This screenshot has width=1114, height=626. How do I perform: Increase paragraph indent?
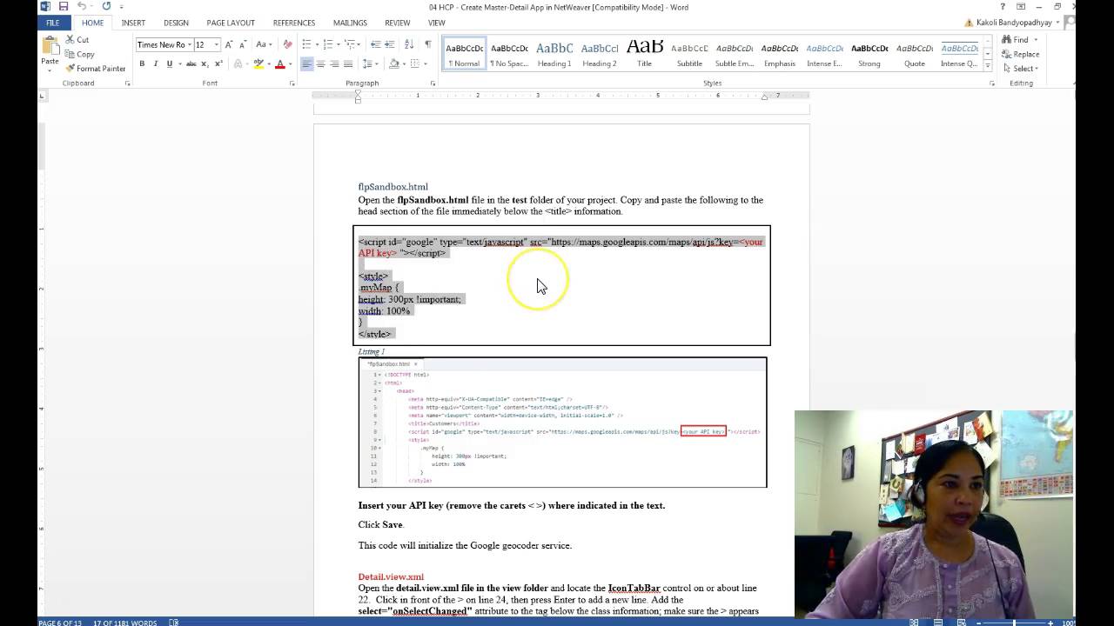(390, 44)
